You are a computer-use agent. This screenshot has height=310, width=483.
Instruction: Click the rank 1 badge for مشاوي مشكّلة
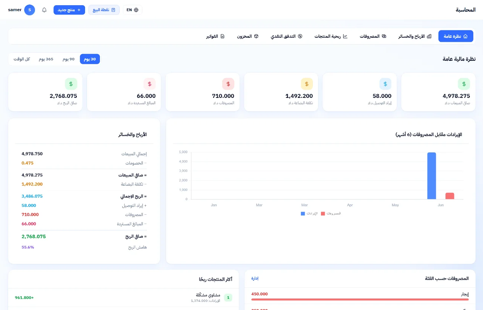[228, 297]
